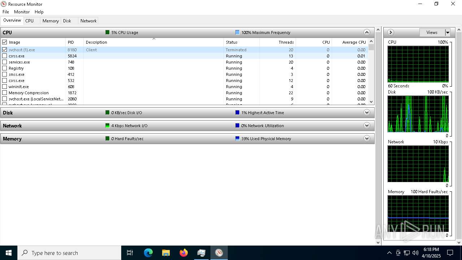Expand the Memory section
462x260 pixels.
coord(367,138)
